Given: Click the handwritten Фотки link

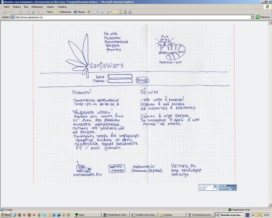Looking at the screenshot, I should pos(113,50).
